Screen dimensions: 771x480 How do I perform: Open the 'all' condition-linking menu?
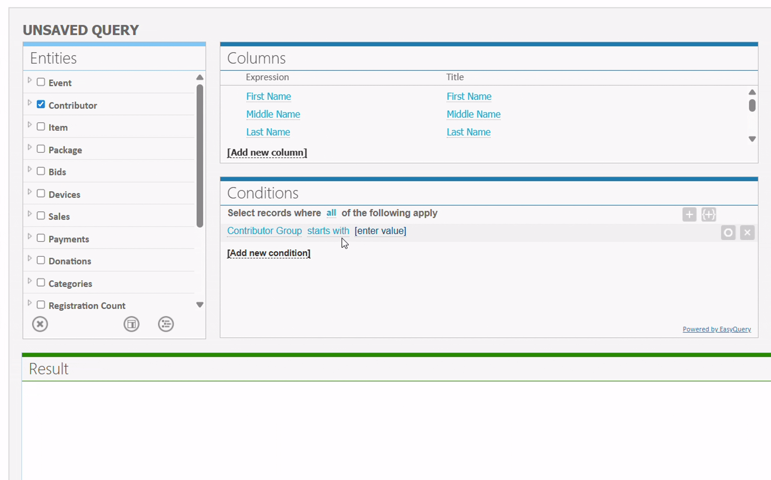coord(331,213)
